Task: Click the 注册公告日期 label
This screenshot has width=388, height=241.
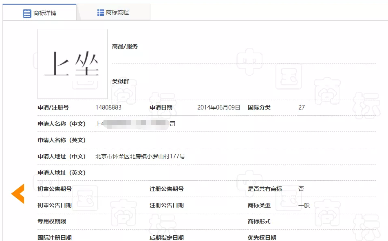Action: pyautogui.click(x=166, y=205)
